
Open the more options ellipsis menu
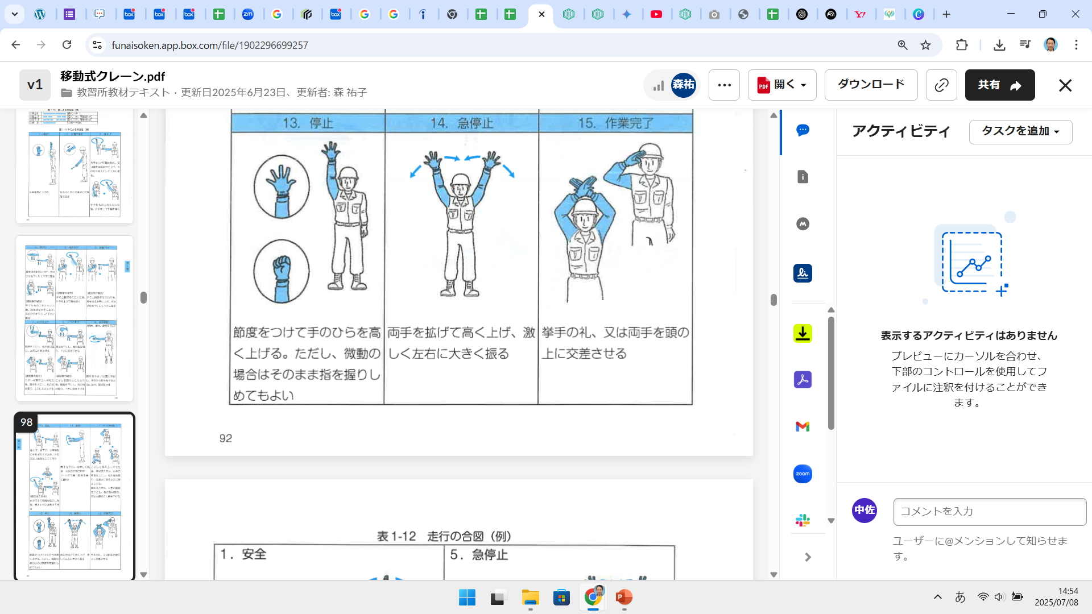724,85
